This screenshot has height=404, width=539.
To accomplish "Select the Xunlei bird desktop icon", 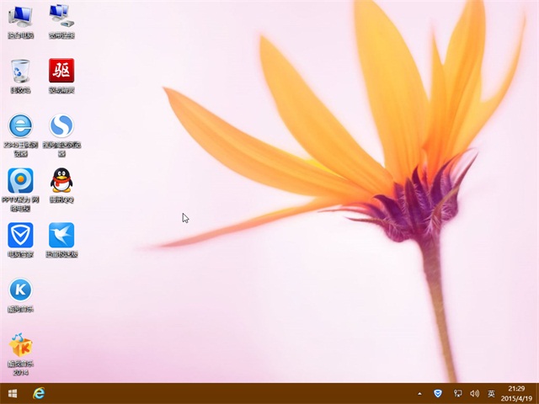I will pos(61,235).
